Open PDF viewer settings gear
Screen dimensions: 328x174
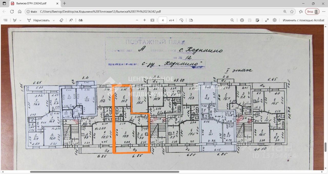click(x=275, y=20)
